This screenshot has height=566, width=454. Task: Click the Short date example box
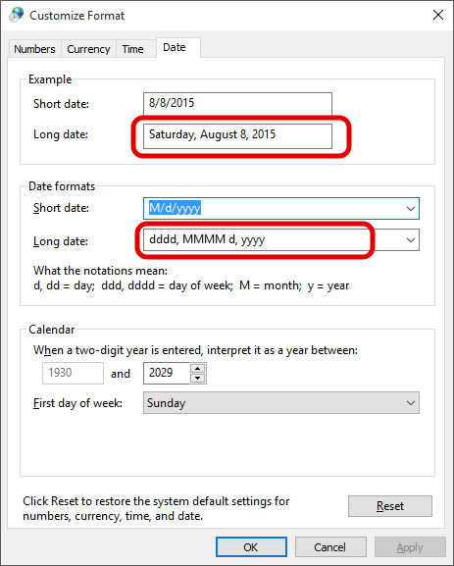pos(237,104)
